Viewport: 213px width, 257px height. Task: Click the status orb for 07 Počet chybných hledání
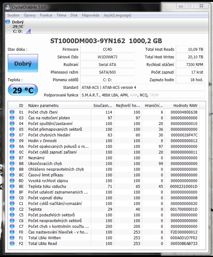click(x=12, y=135)
